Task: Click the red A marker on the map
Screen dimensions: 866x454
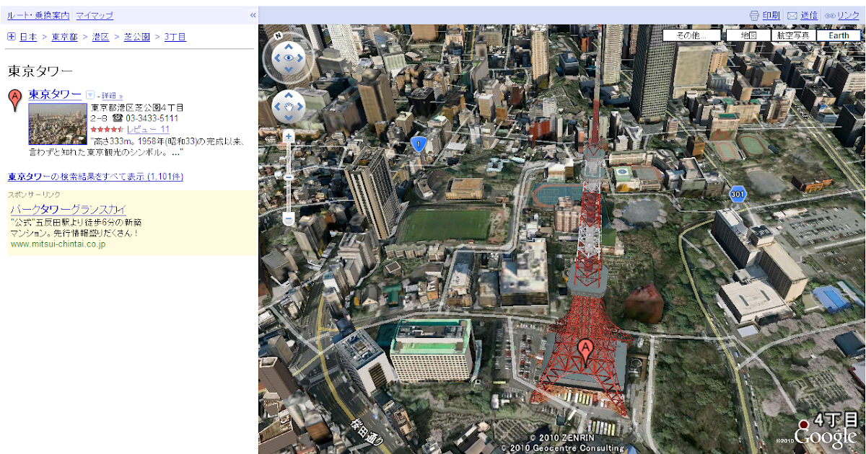Action: point(586,352)
